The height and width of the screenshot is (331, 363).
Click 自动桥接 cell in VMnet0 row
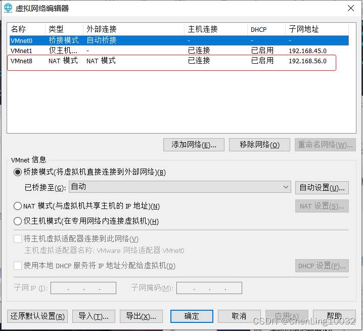pos(102,40)
